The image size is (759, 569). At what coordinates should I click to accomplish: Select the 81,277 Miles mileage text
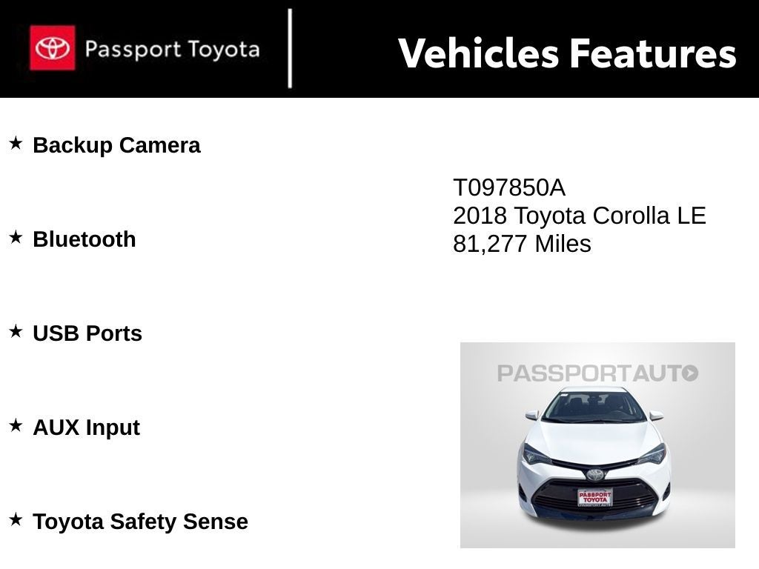pos(522,244)
